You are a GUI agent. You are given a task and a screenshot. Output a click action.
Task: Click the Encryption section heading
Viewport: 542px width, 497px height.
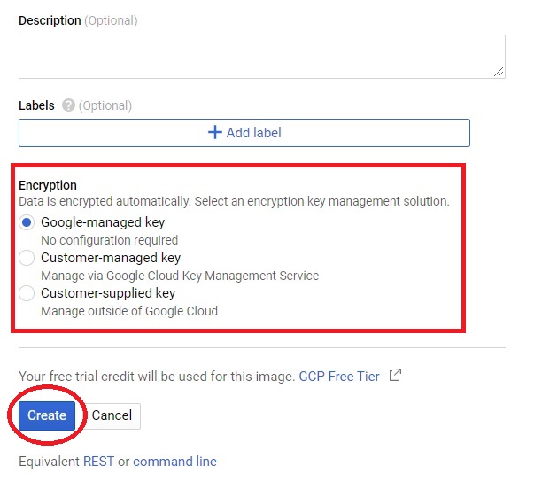tap(48, 185)
